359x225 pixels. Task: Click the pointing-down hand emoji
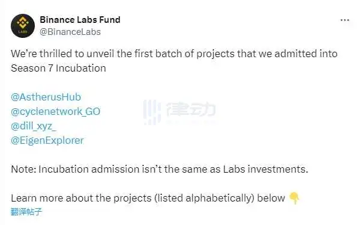click(x=294, y=198)
